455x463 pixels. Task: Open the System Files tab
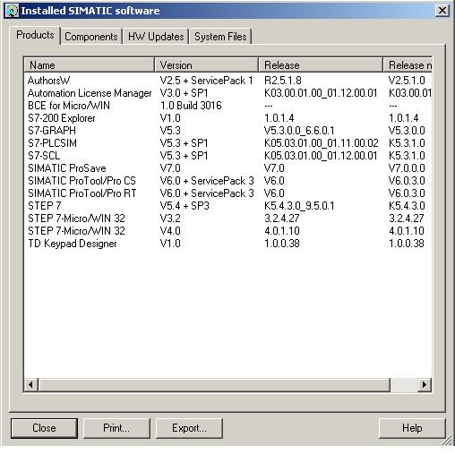coord(220,37)
